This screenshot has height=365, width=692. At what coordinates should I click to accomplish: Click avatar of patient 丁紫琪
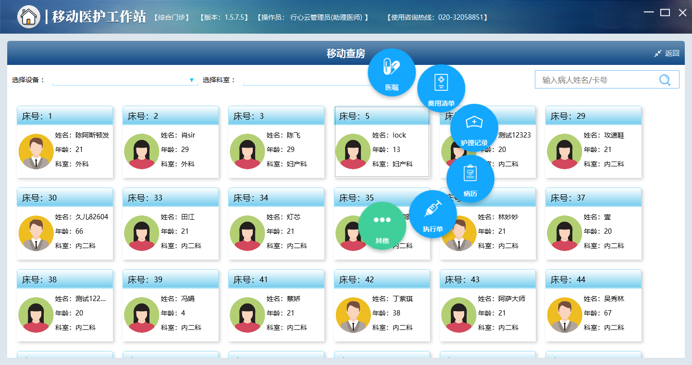(x=353, y=315)
